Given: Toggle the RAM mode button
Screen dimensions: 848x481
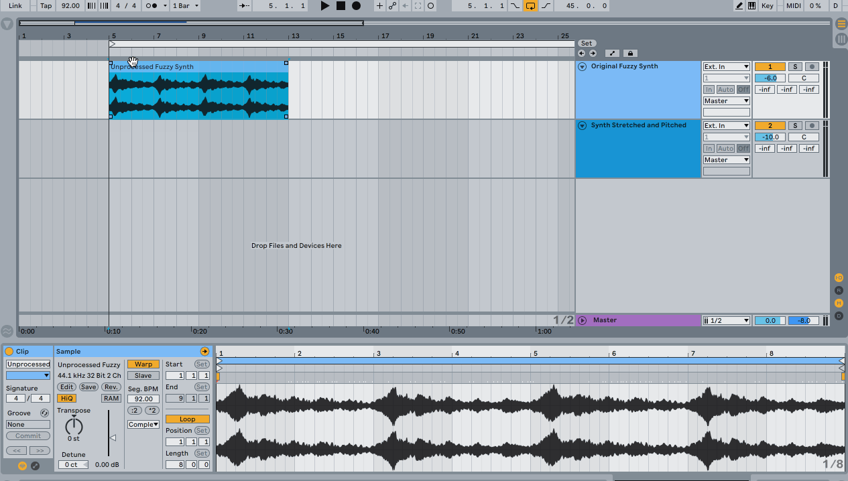Looking at the screenshot, I should 111,399.
